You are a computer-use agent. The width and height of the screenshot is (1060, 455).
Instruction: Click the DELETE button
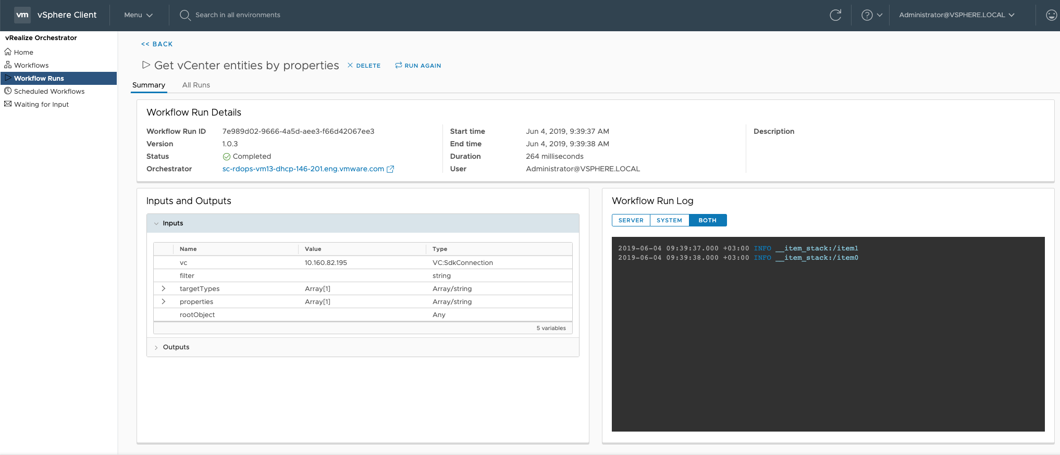(x=364, y=66)
